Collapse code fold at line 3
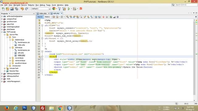Viewport: 198px width, 111px height. click(x=42, y=25)
